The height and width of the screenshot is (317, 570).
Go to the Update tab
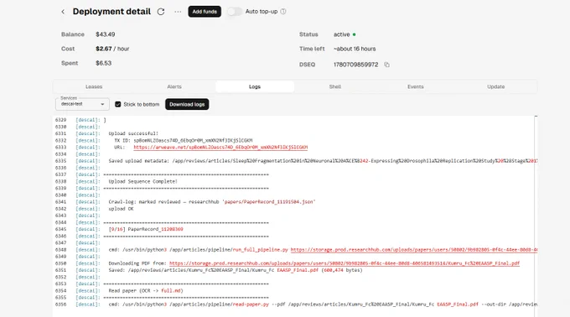(x=496, y=86)
